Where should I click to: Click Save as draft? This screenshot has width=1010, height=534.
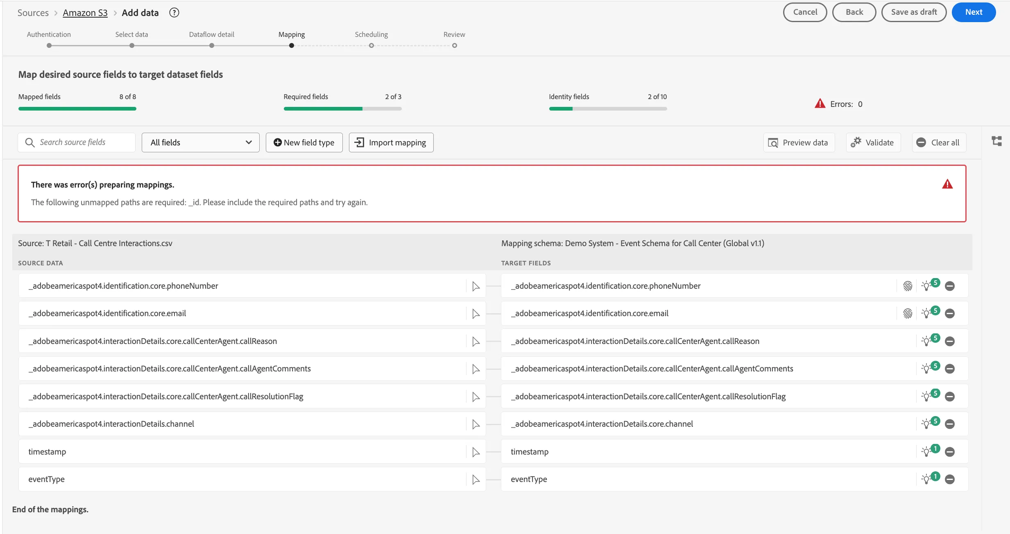pyautogui.click(x=914, y=12)
